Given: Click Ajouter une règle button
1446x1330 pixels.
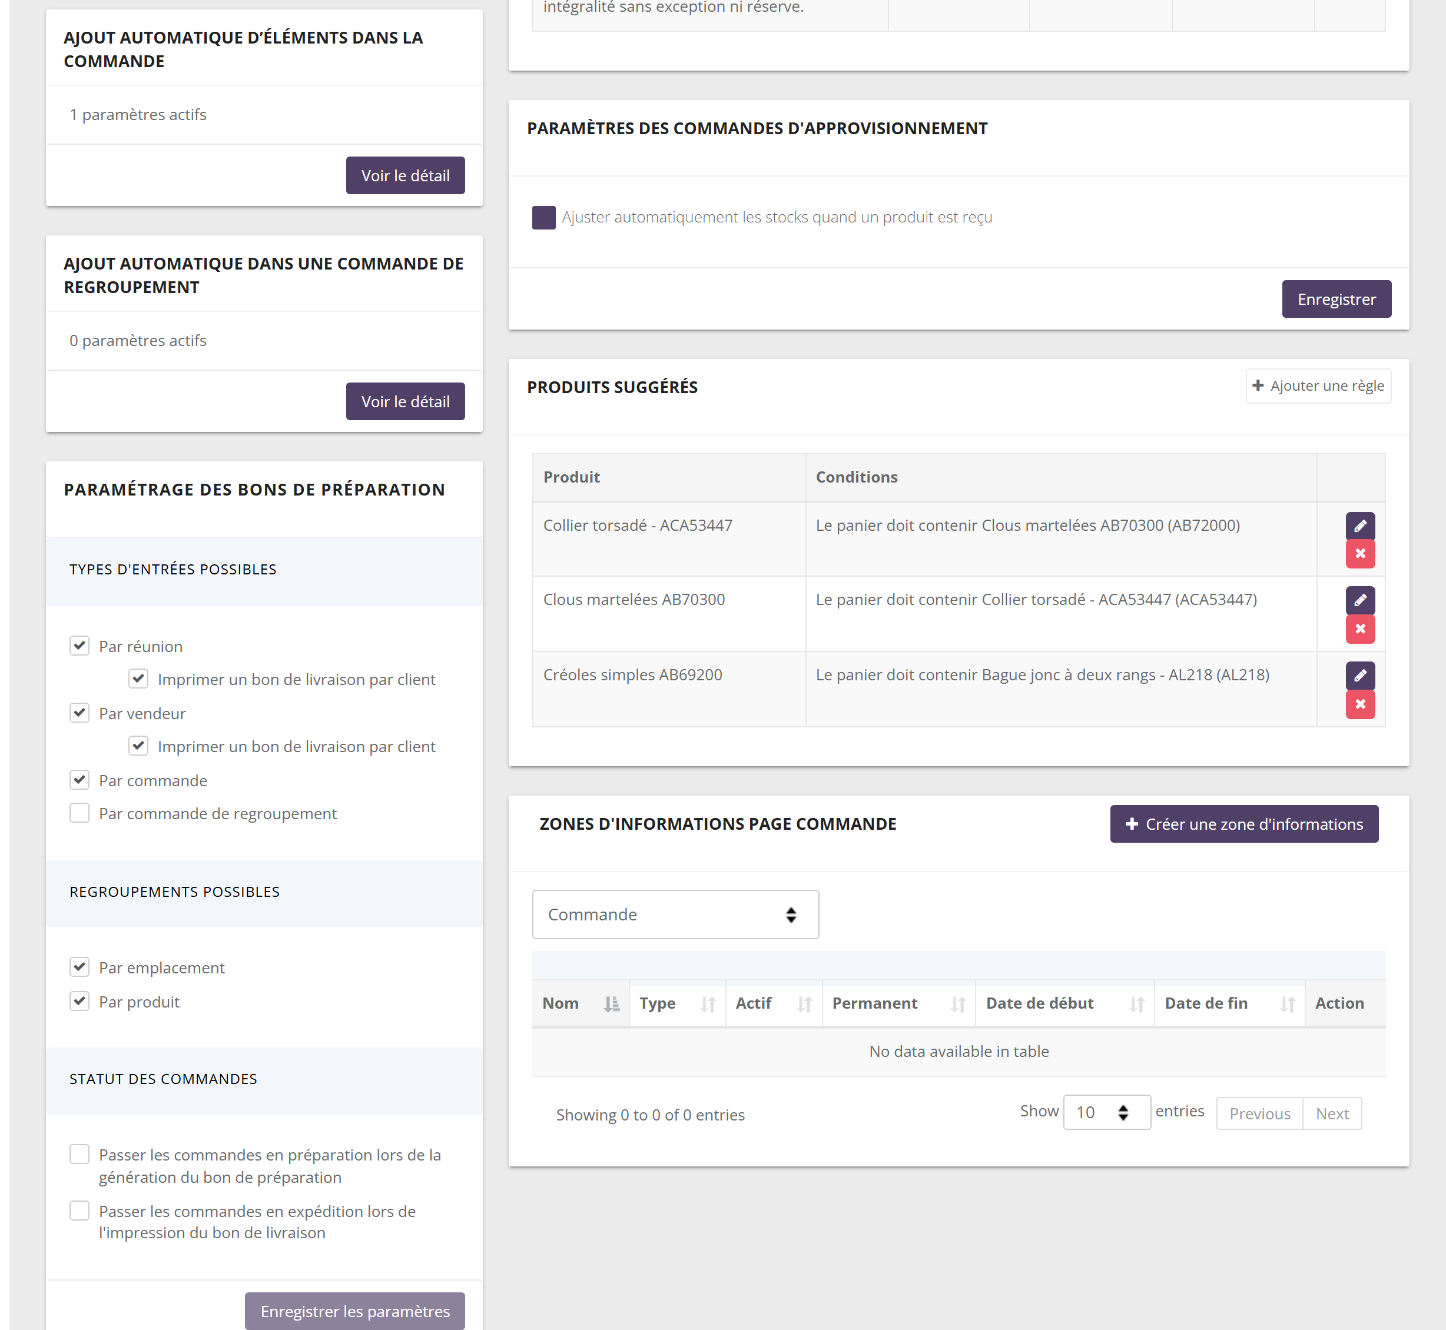Looking at the screenshot, I should 1319,385.
